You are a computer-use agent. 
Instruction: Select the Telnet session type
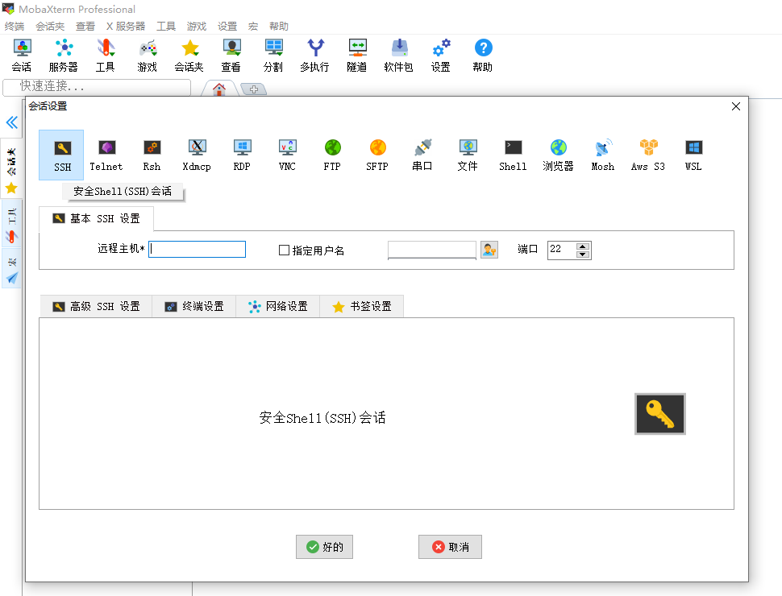(x=106, y=155)
